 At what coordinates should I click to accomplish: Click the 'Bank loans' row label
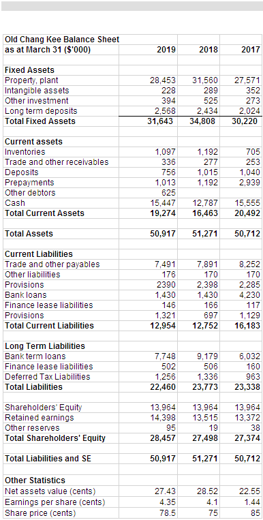[x=25, y=295]
